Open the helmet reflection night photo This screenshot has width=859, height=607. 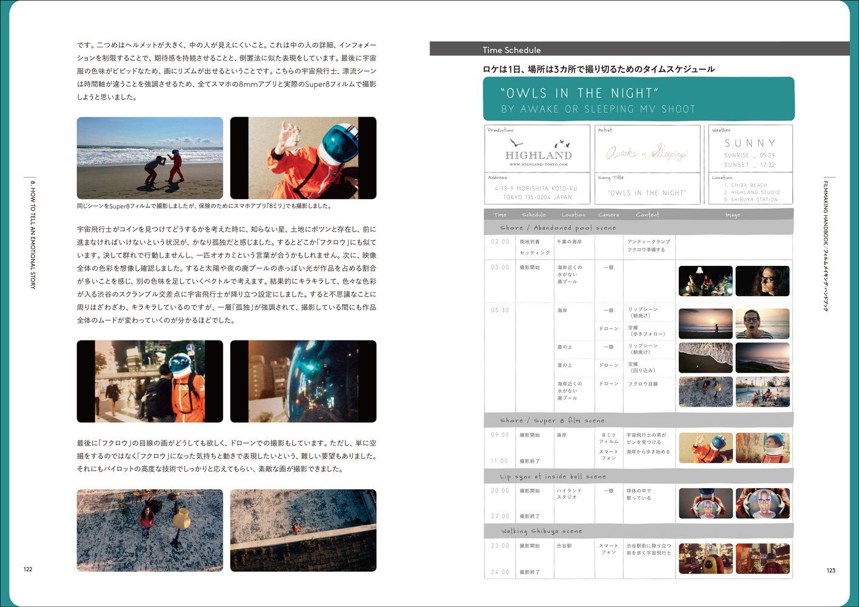(x=303, y=381)
